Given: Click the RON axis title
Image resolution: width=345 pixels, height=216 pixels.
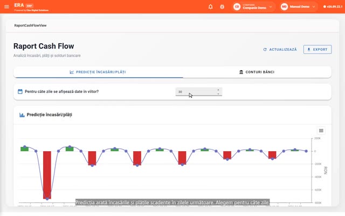Looking at the screenshot, I should (x=326, y=171).
